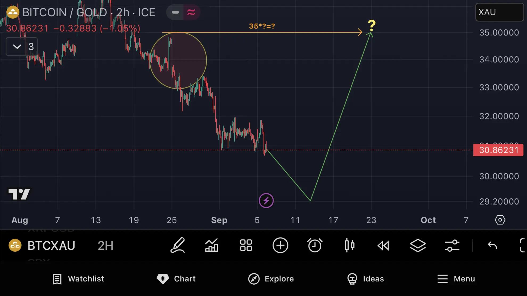Open the alert clock icon
This screenshot has width=527, height=296.
click(315, 245)
